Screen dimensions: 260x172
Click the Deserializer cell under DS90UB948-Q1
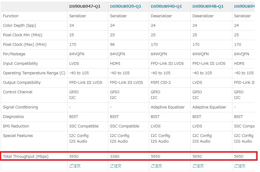pos(203,16)
